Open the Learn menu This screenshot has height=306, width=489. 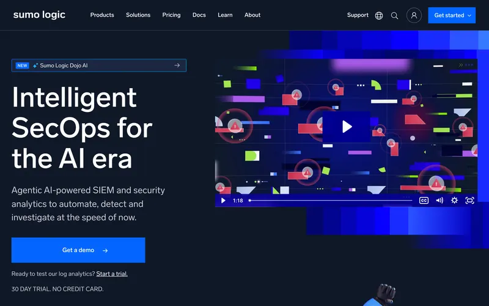tap(225, 15)
